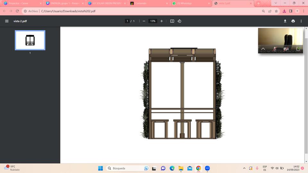Viewport: 308px width, 173px height.
Task: Open Chrome downloads panel
Action: coord(284,11)
